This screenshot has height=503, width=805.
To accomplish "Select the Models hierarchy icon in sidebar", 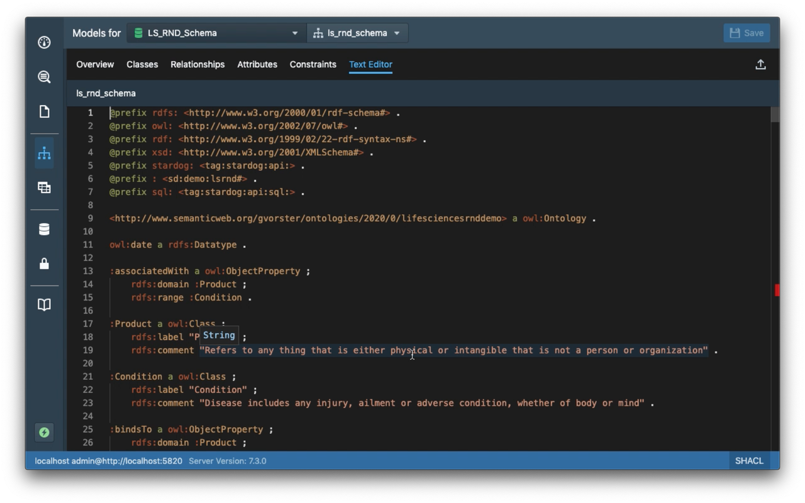I will click(44, 153).
